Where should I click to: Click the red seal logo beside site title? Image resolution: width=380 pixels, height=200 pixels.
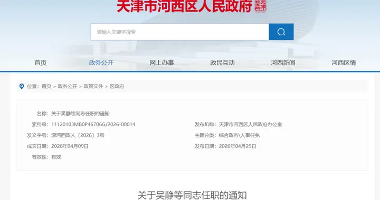tap(261, 6)
